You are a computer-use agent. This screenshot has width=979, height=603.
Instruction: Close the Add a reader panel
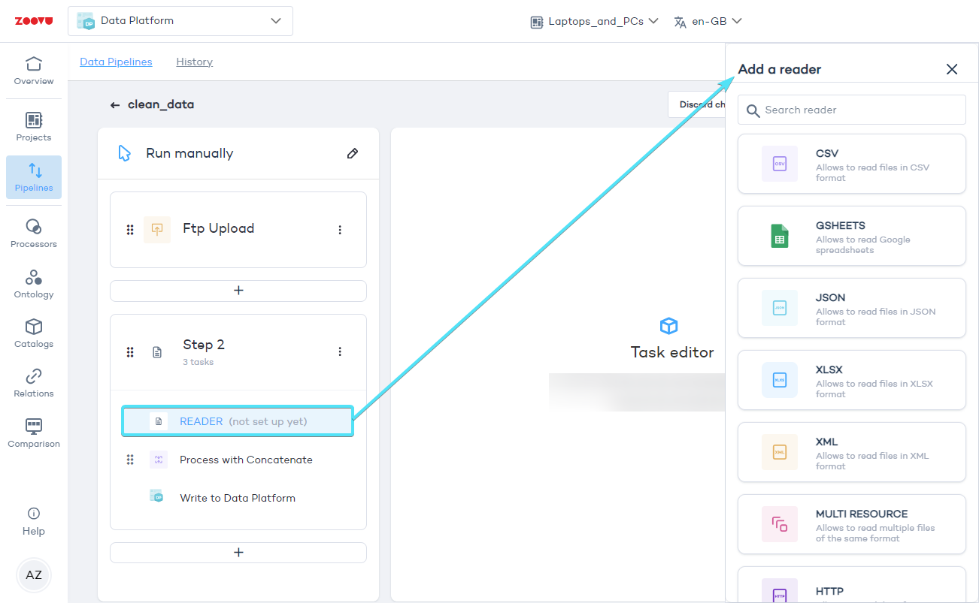[951, 69]
